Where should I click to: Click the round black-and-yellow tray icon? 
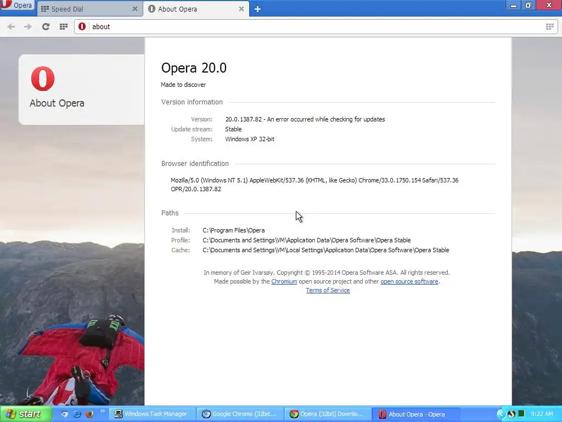pos(512,414)
